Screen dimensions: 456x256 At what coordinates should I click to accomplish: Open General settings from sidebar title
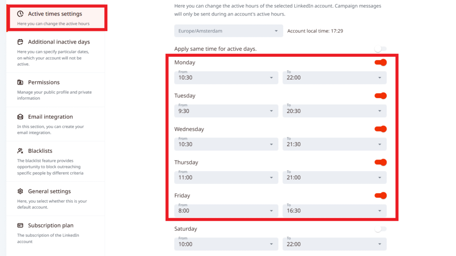49,192
